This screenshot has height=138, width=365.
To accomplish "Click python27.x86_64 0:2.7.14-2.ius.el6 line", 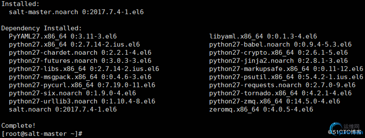I will point(74,45).
